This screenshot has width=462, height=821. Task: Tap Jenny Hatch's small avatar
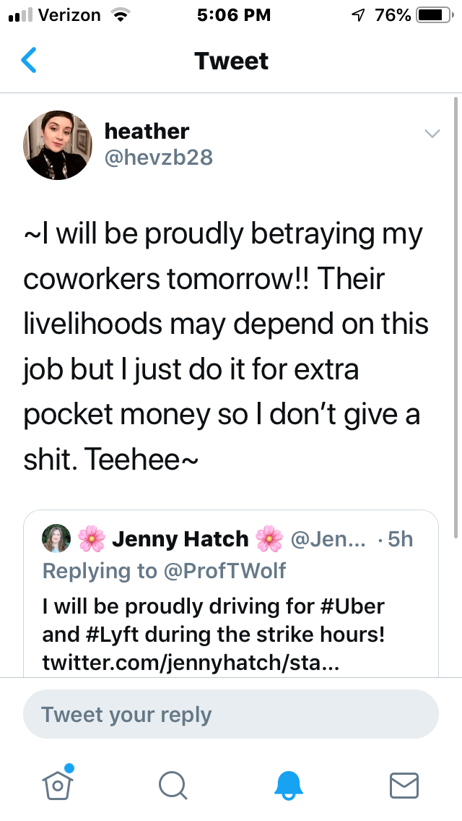pos(57,538)
